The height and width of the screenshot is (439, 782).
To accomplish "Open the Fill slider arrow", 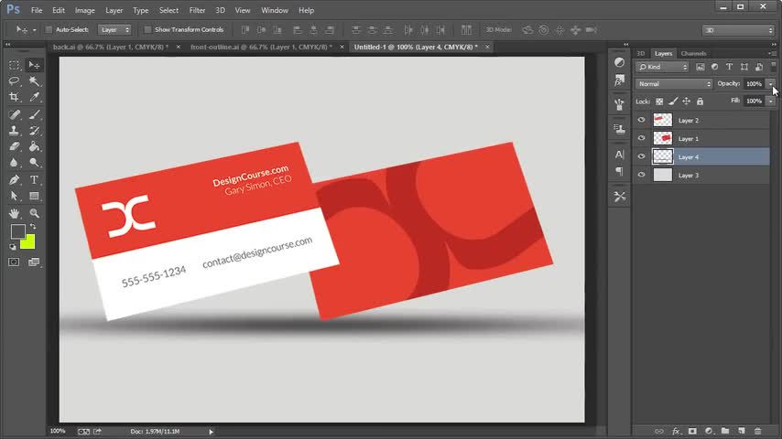I will pos(770,102).
